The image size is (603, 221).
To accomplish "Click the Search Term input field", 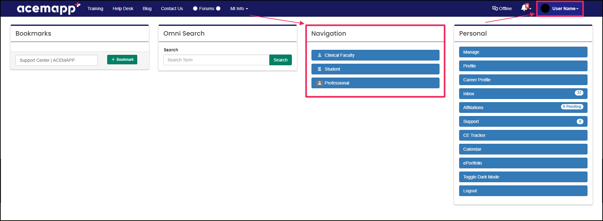I will [x=216, y=60].
